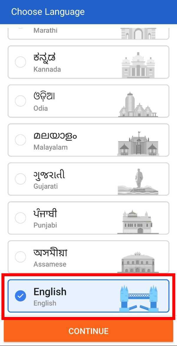Choose the Gujarati language card text
The width and height of the screenshot is (177, 346).
pyautogui.click(x=49, y=180)
